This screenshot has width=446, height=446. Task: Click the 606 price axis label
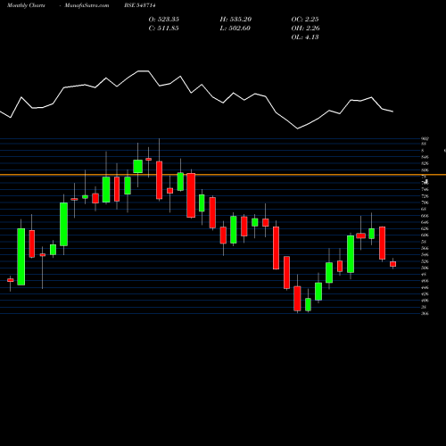(425, 235)
